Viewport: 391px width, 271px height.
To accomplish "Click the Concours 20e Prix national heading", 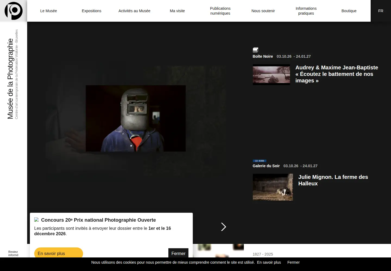I will coord(99,220).
